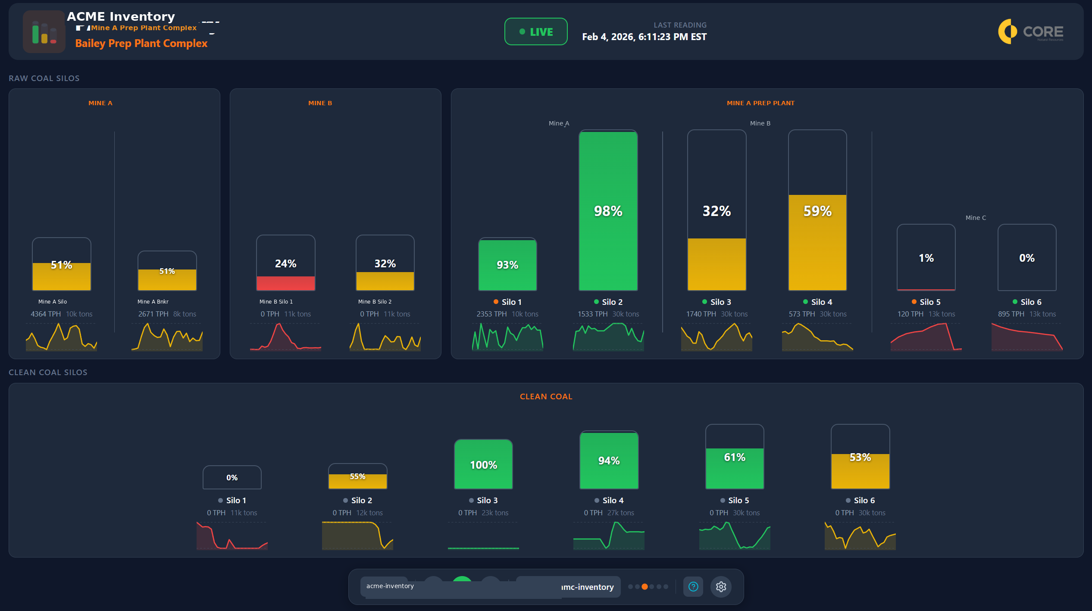The width and height of the screenshot is (1092, 611).
Task: Expand the MINE A PREP PLANT panel header
Action: 760,103
